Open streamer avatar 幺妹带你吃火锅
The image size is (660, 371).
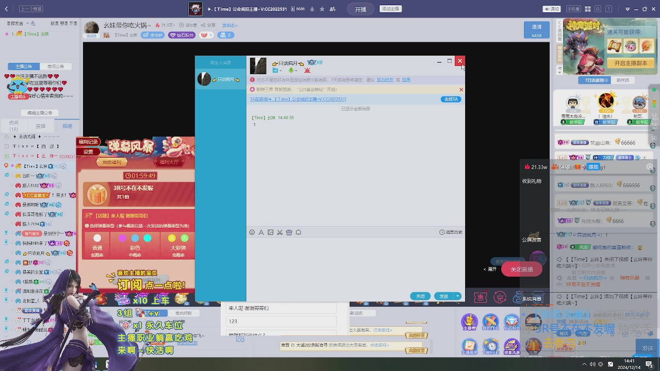(92, 28)
